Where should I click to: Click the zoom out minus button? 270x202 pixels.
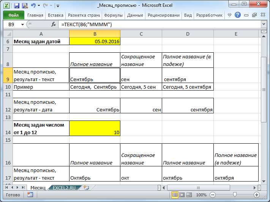(213, 195)
